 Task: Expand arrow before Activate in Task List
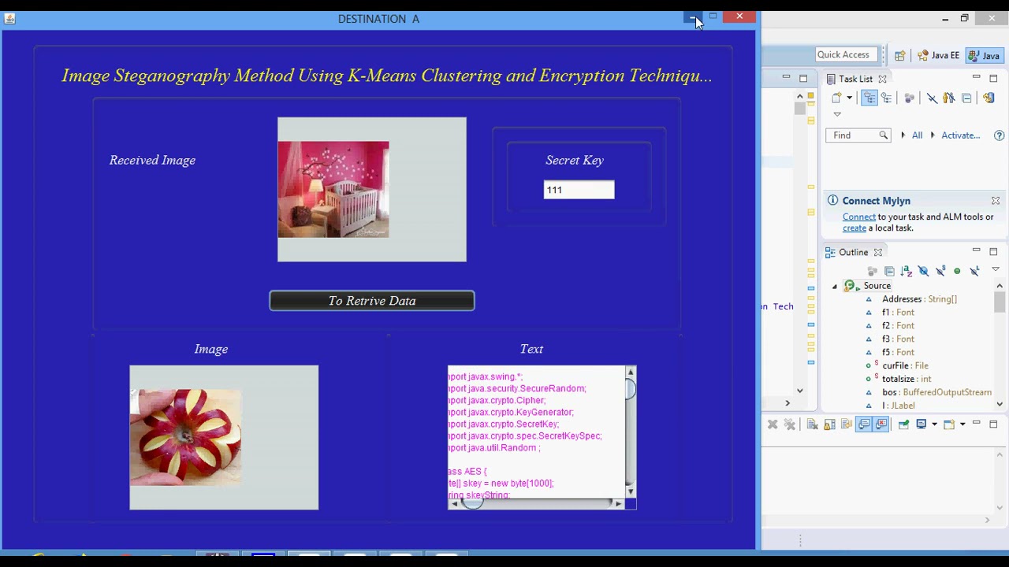(x=933, y=135)
